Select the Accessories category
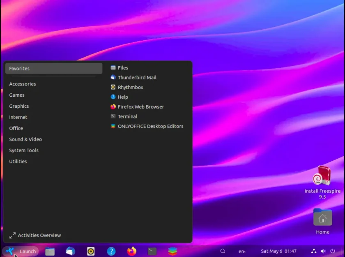 54,84
